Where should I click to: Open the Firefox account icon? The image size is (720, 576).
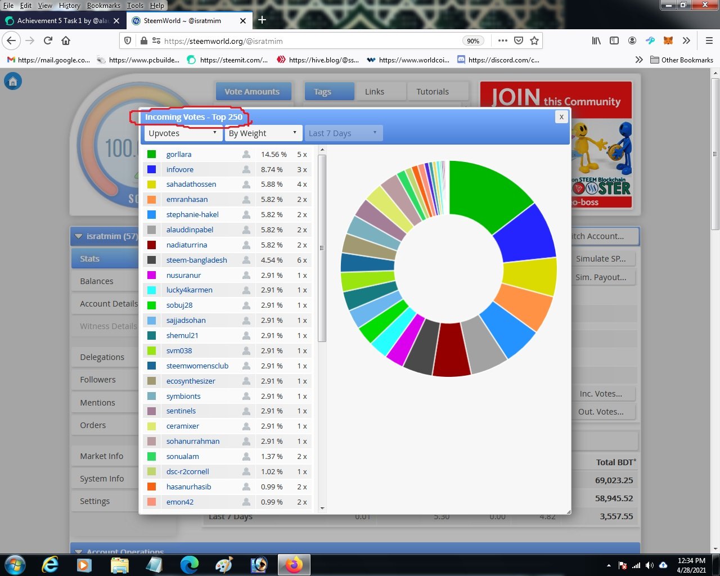[x=632, y=40]
